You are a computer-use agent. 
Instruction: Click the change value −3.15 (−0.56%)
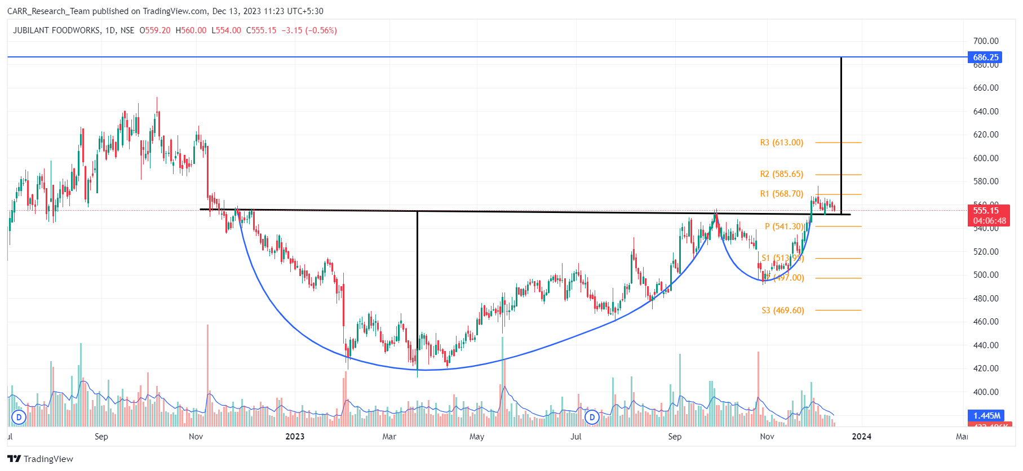[309, 30]
